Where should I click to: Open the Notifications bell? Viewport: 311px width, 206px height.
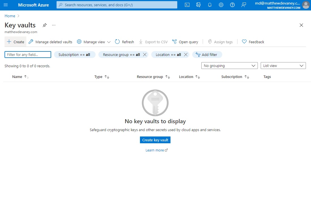[210, 5]
